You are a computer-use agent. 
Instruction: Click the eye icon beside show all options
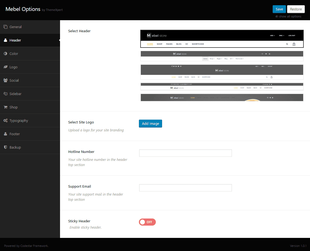click(277, 16)
